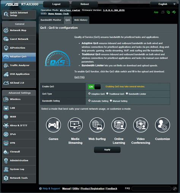Viewport: 180px width, 193px height.
Task: Choose the Online Learning mode icon
Action: pos(119,125)
